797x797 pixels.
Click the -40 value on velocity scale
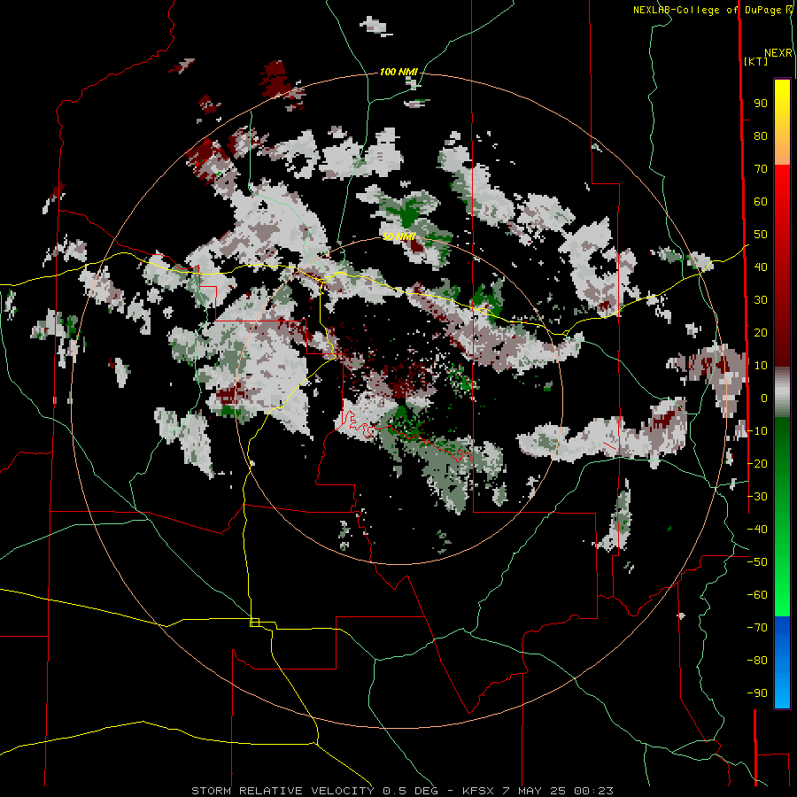click(x=757, y=530)
